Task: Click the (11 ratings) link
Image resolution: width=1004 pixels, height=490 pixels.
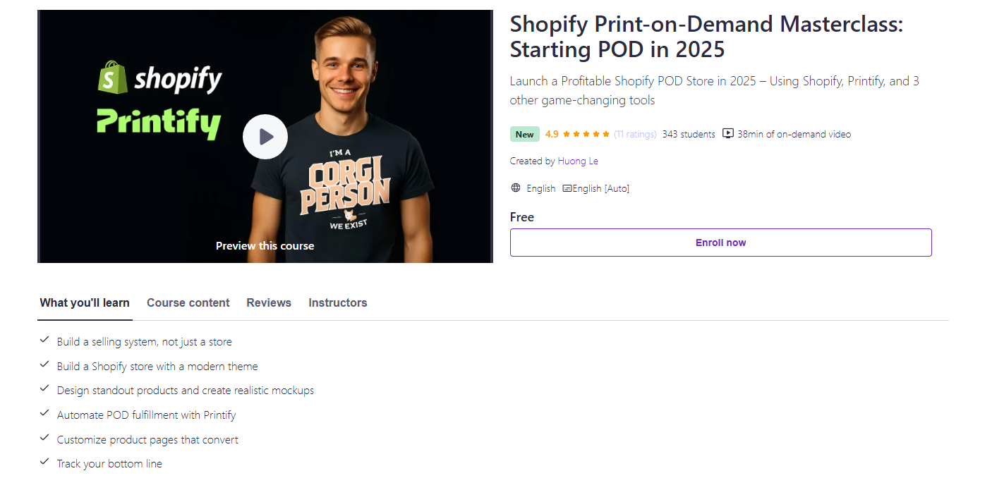Action: [635, 134]
